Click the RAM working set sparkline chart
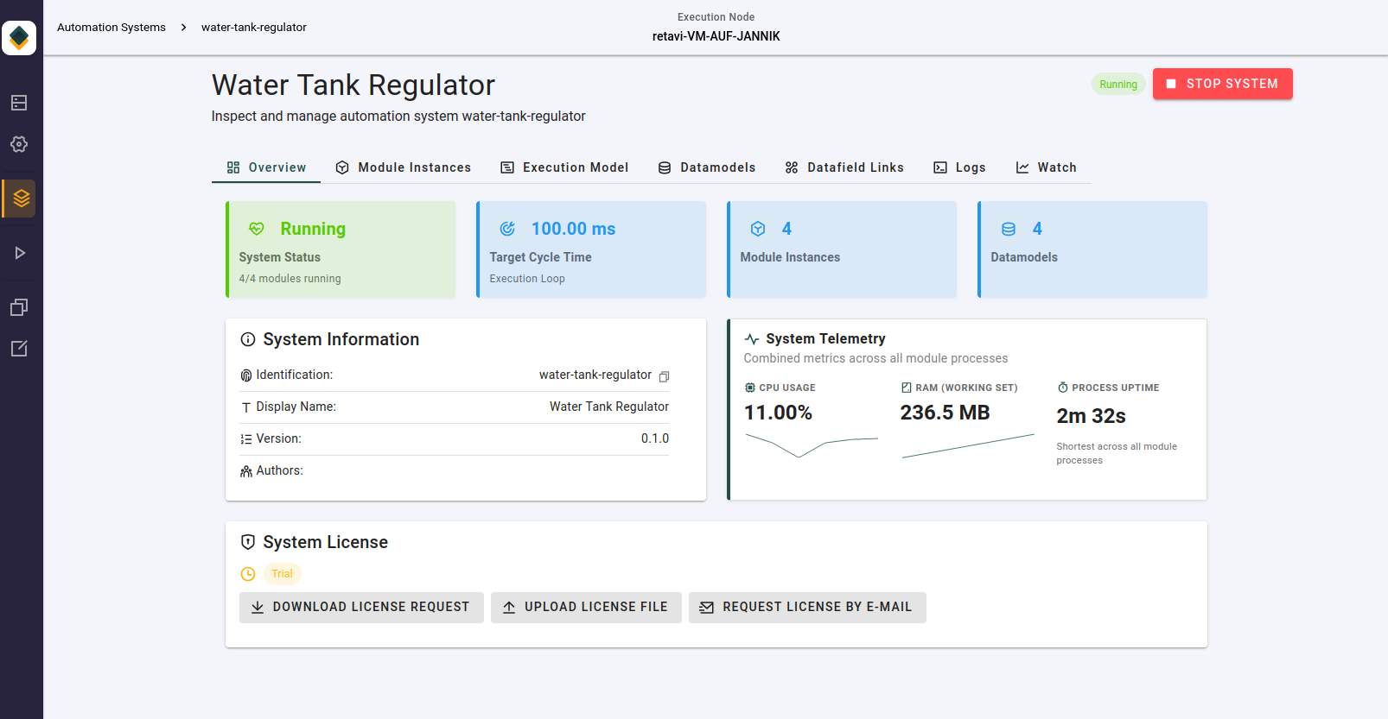The height and width of the screenshot is (719, 1388). click(x=968, y=445)
